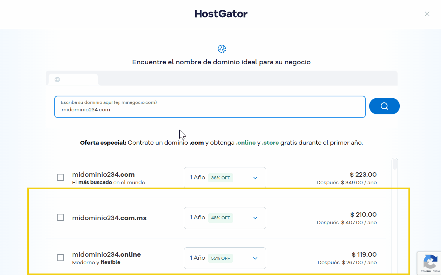Click the globe cursor icon above the heading
This screenshot has width=441, height=275.
[x=222, y=49]
